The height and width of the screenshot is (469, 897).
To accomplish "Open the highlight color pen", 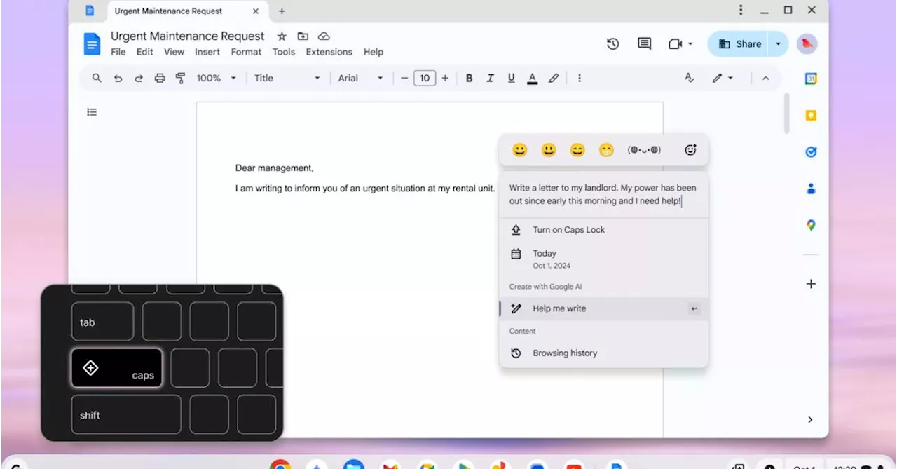I will pos(554,78).
